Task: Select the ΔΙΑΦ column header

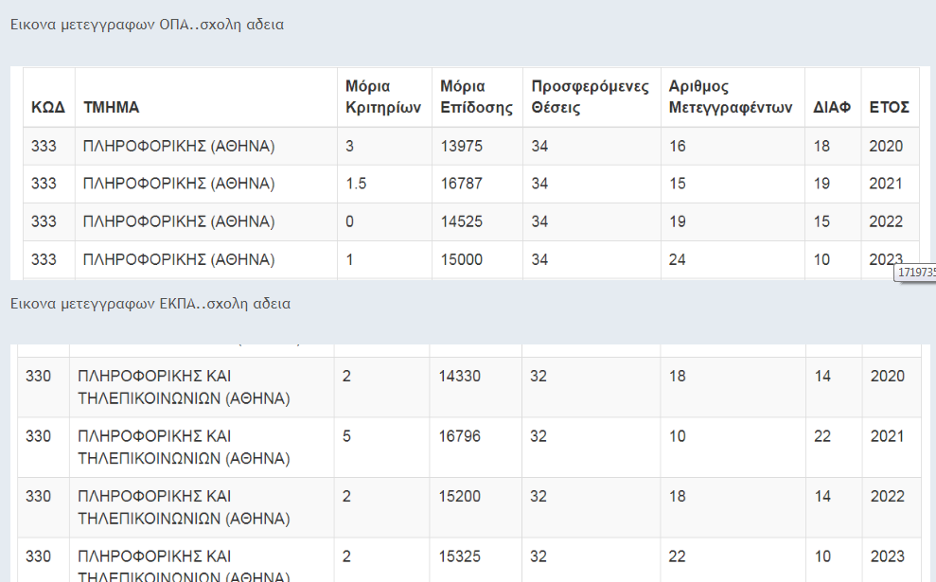Action: point(832,107)
